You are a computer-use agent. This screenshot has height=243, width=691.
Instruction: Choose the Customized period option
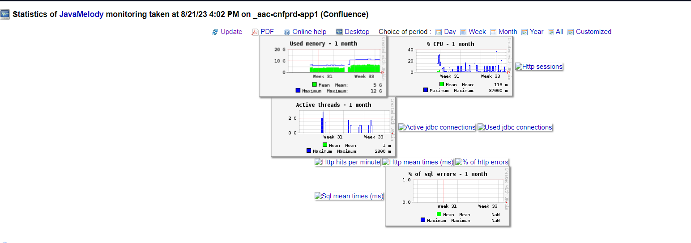click(593, 32)
